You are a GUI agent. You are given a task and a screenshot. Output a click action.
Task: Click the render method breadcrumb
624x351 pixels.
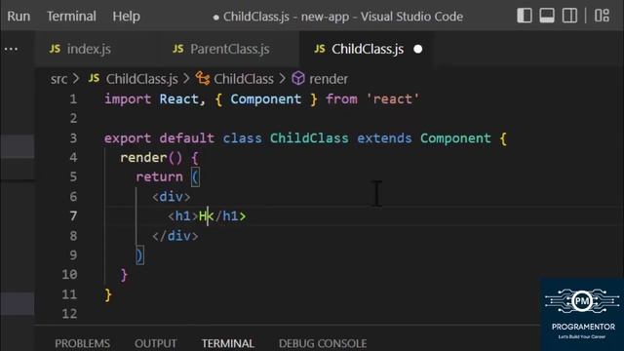tap(329, 79)
